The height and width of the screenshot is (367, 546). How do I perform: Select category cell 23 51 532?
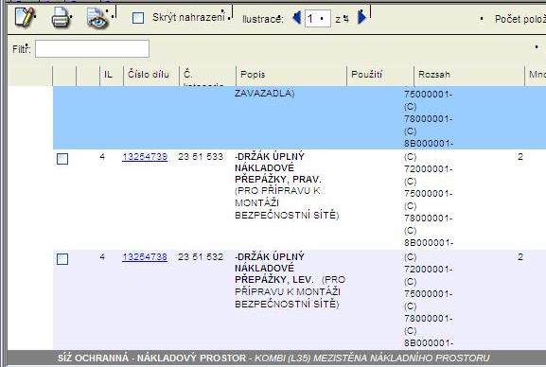tap(201, 257)
